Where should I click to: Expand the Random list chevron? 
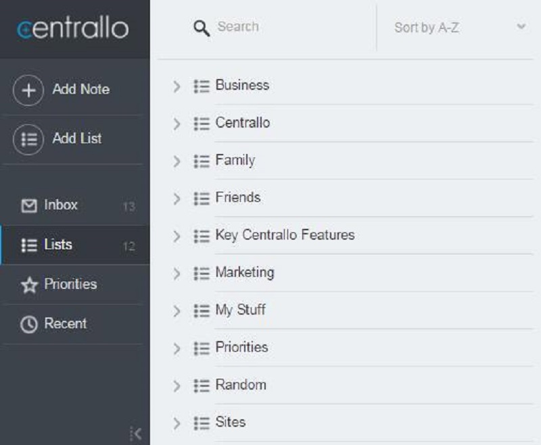coord(177,386)
